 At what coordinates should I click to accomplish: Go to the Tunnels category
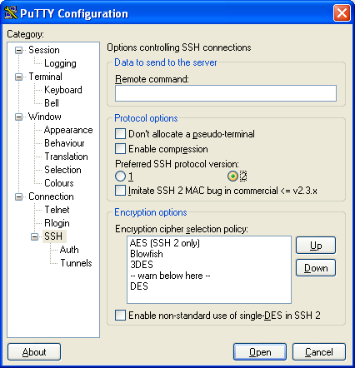76,263
